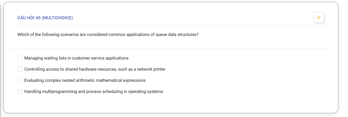
Task: Click the question text about queue data structures
Action: 108,35
